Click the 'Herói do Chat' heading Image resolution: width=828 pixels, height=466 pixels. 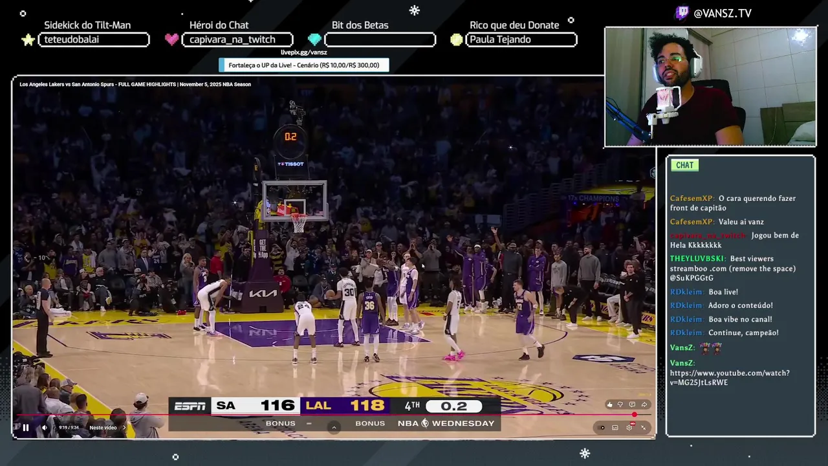click(219, 25)
